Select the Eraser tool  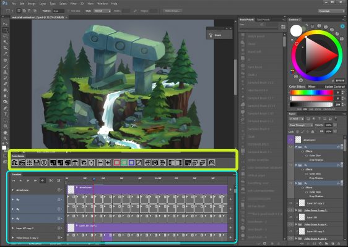pos(5,84)
